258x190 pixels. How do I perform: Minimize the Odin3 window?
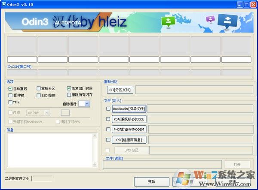tap(240, 4)
